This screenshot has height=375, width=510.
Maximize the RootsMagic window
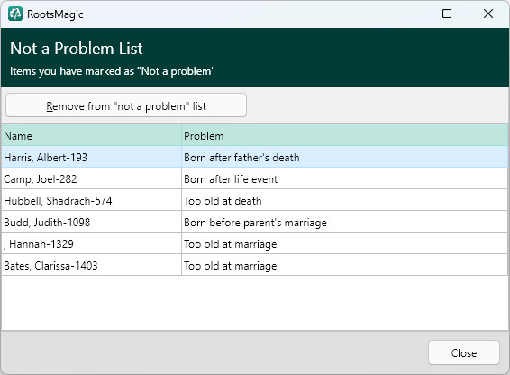click(447, 14)
